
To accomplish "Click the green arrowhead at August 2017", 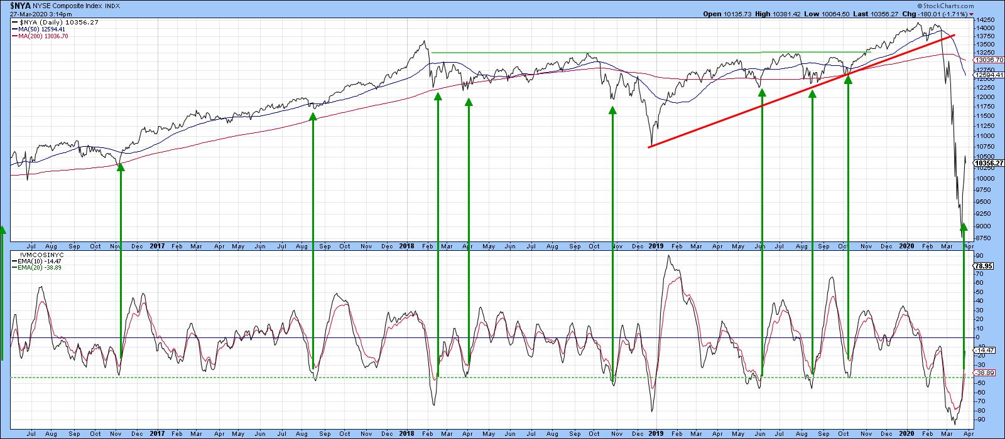I will (313, 116).
